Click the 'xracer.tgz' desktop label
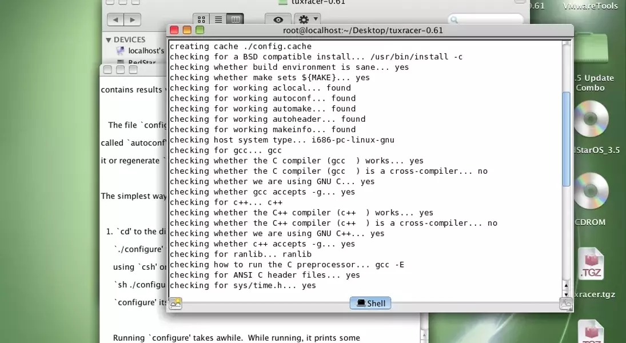The width and height of the screenshot is (626, 343). (x=595, y=294)
